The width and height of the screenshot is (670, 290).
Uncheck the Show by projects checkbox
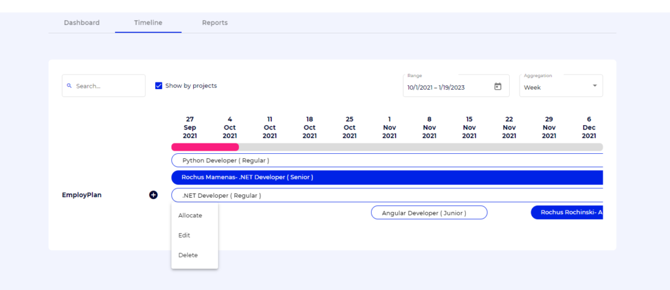[158, 86]
